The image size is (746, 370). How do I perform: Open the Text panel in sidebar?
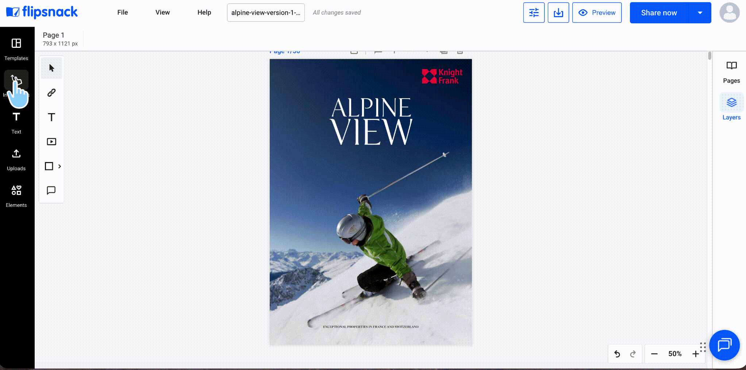coord(16,123)
